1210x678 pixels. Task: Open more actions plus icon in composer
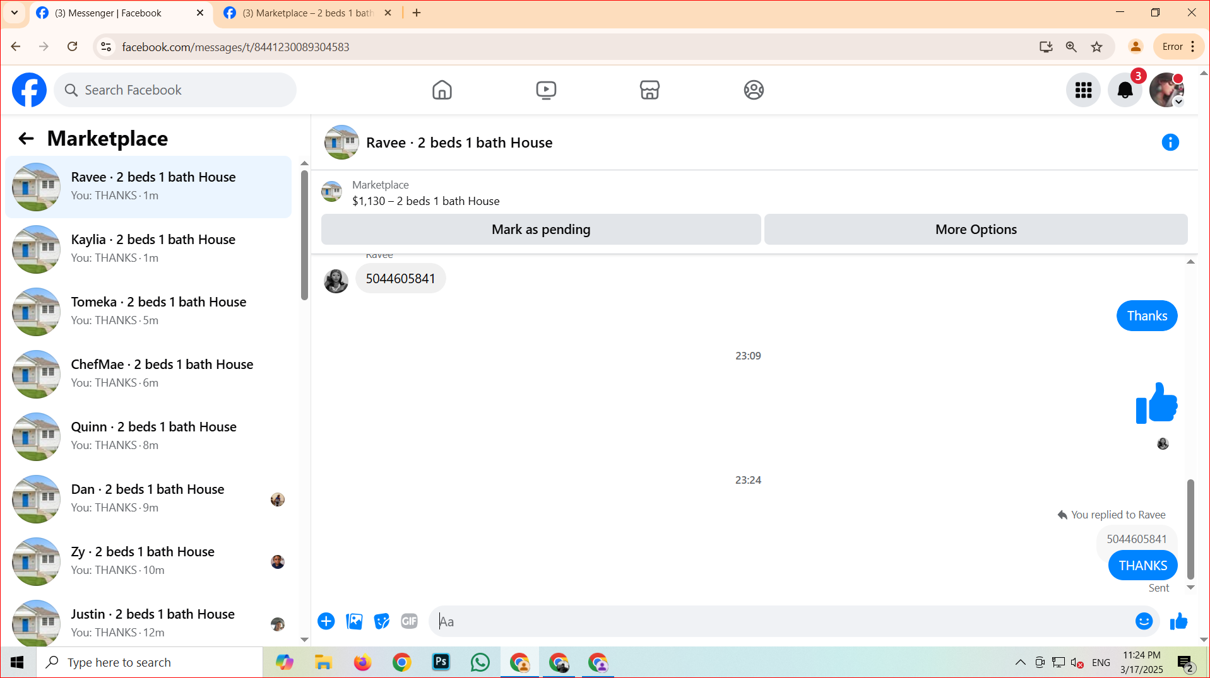click(326, 621)
